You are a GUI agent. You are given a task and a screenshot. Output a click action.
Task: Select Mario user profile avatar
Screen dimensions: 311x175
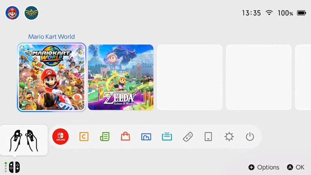click(x=12, y=13)
